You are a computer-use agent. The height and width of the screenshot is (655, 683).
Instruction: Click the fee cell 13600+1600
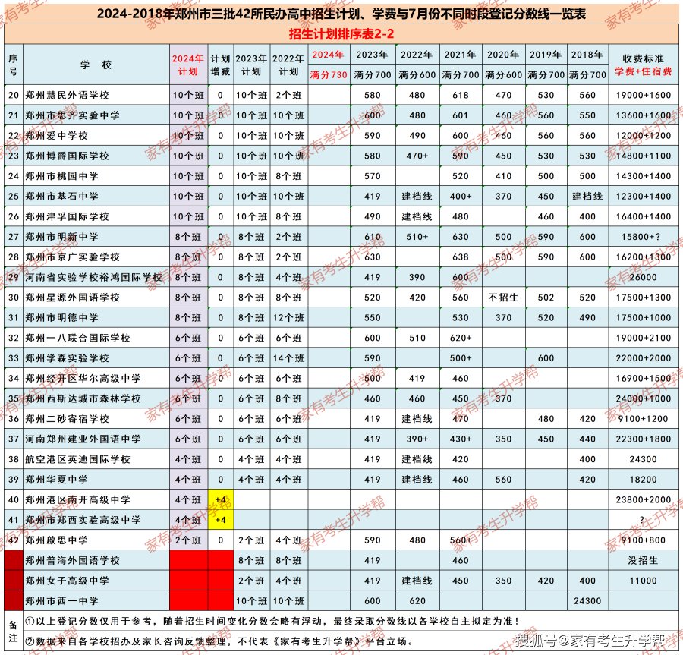point(643,115)
